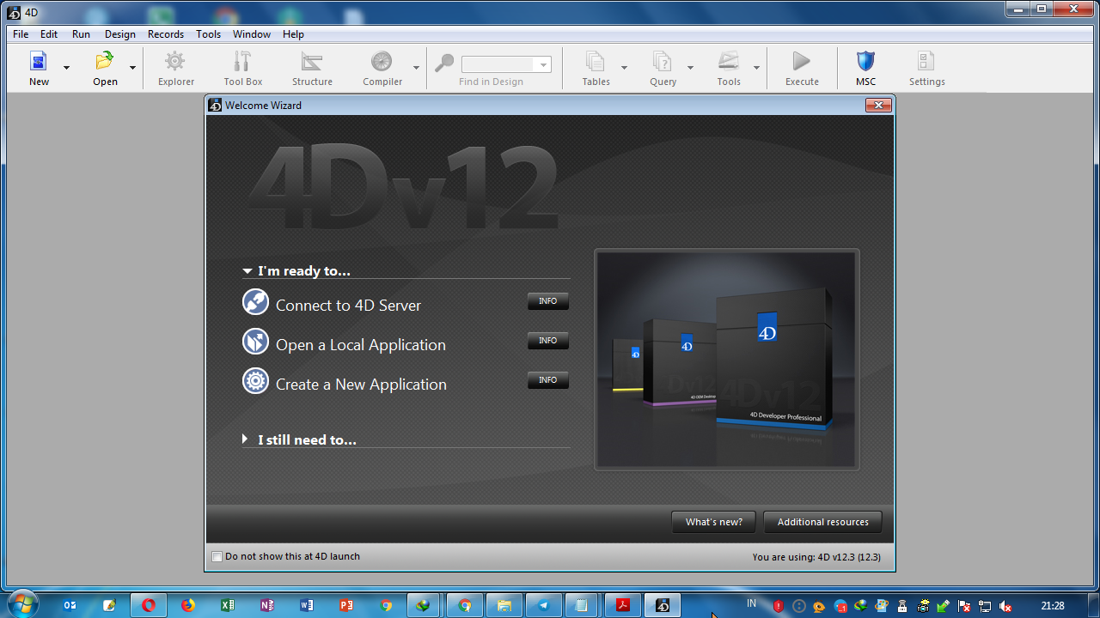Open the Edit menu
1100x618 pixels.
tap(49, 34)
